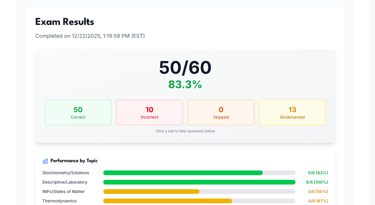Click the Skipped stat card

(221, 112)
